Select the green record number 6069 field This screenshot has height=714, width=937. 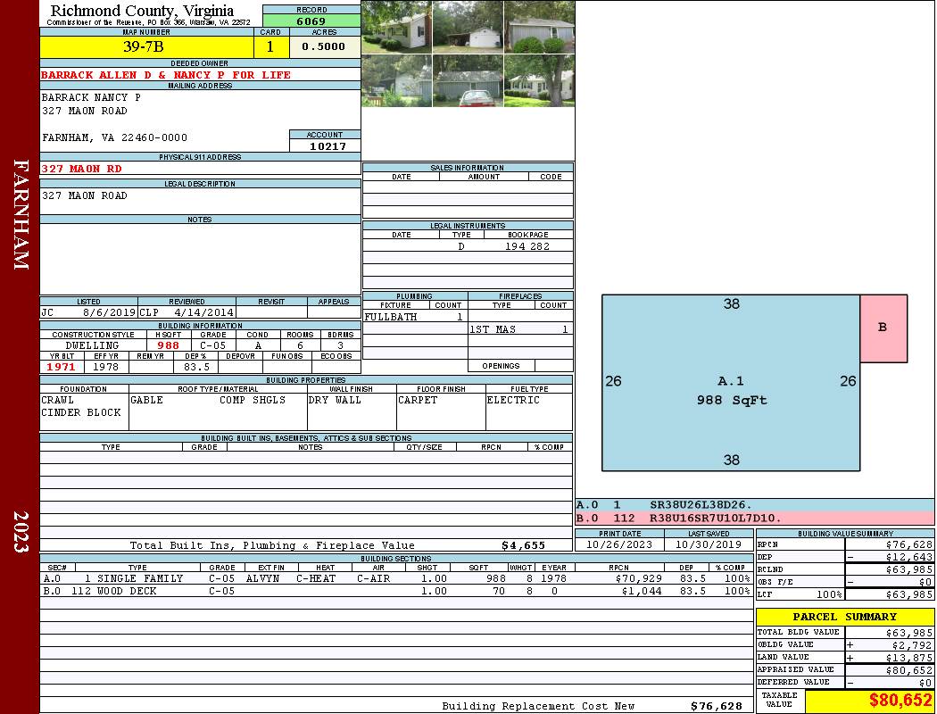click(311, 21)
